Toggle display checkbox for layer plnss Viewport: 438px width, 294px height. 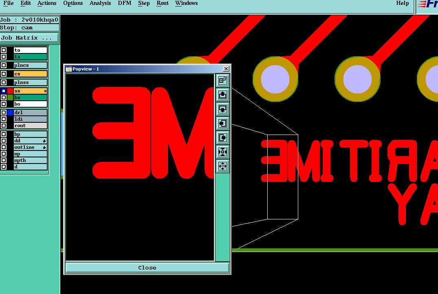click(x=4, y=82)
